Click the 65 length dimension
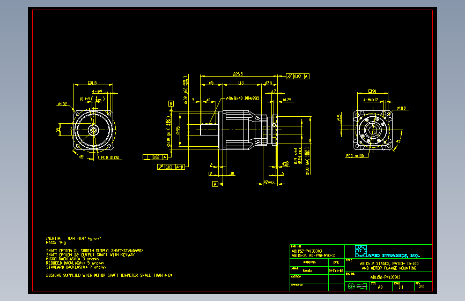Image resolution: width=465 pixels, height=301 pixels. tap(211, 82)
